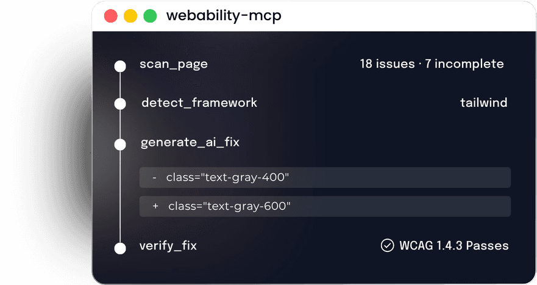Click the verify_fix step label

pos(168,246)
